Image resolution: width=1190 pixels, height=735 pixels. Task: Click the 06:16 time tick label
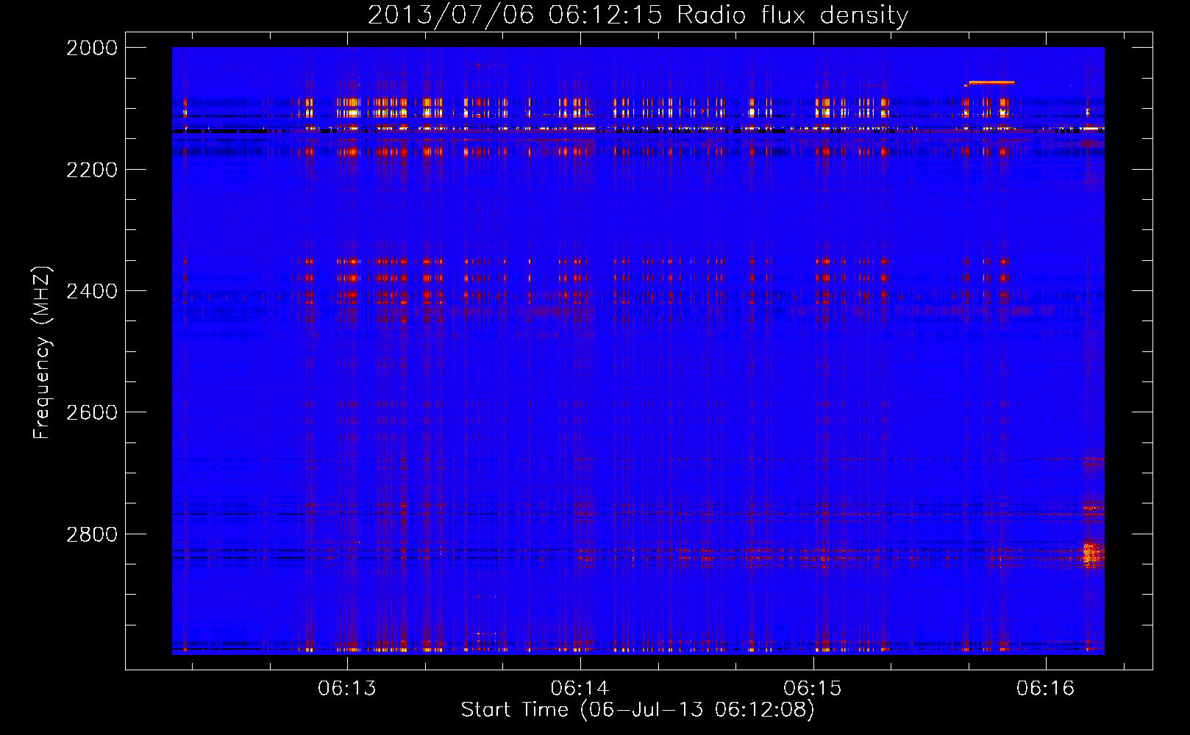1046,688
